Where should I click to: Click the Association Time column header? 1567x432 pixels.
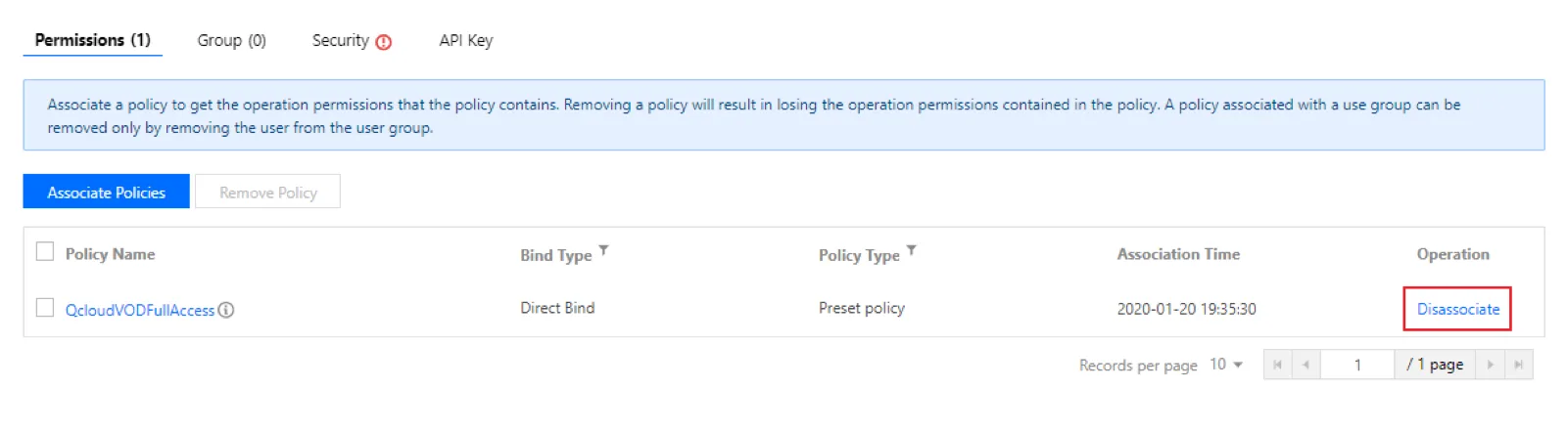coord(1178,254)
